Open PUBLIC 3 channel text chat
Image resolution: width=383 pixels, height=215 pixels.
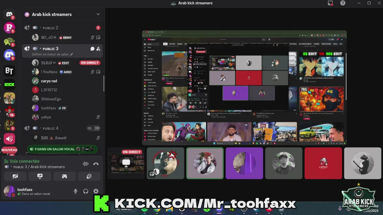(92, 49)
